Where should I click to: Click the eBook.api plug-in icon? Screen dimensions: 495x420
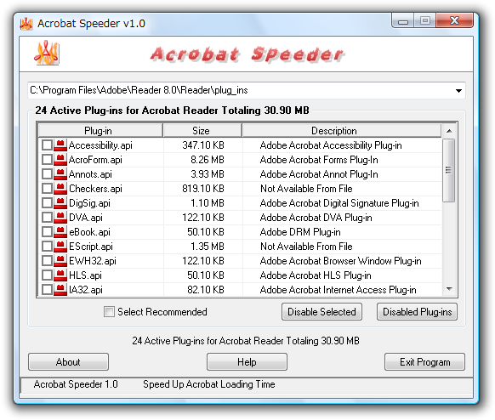point(60,232)
